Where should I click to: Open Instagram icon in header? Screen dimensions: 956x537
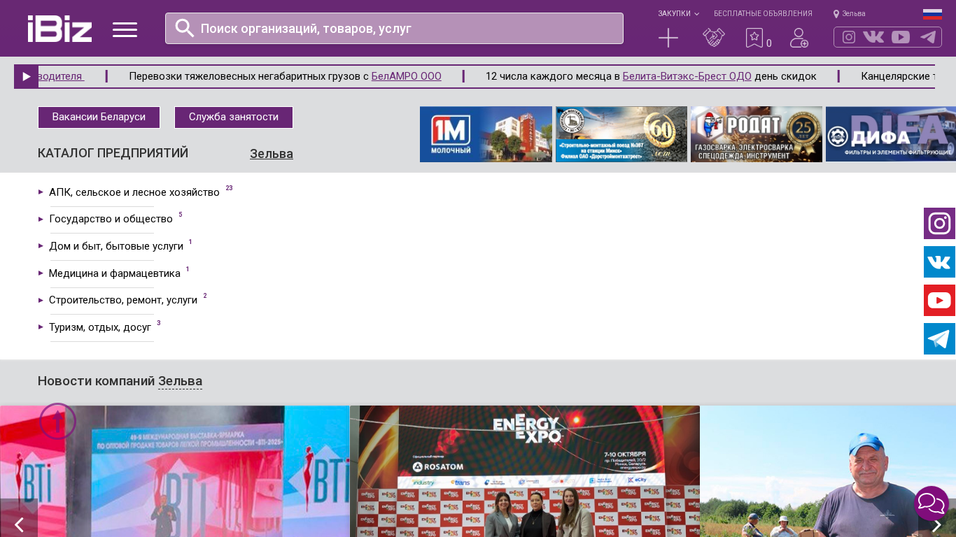click(849, 37)
